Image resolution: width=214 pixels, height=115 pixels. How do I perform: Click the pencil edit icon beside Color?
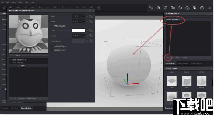(x=87, y=31)
